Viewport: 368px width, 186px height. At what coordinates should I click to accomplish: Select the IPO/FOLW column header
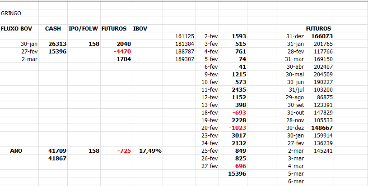83,29
